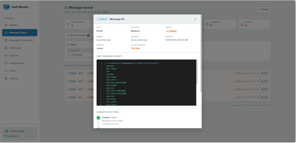Image resolution: width=296 pixels, height=143 pixels.
Task: Click the Outbound badge in dialog header
Action: click(x=102, y=19)
